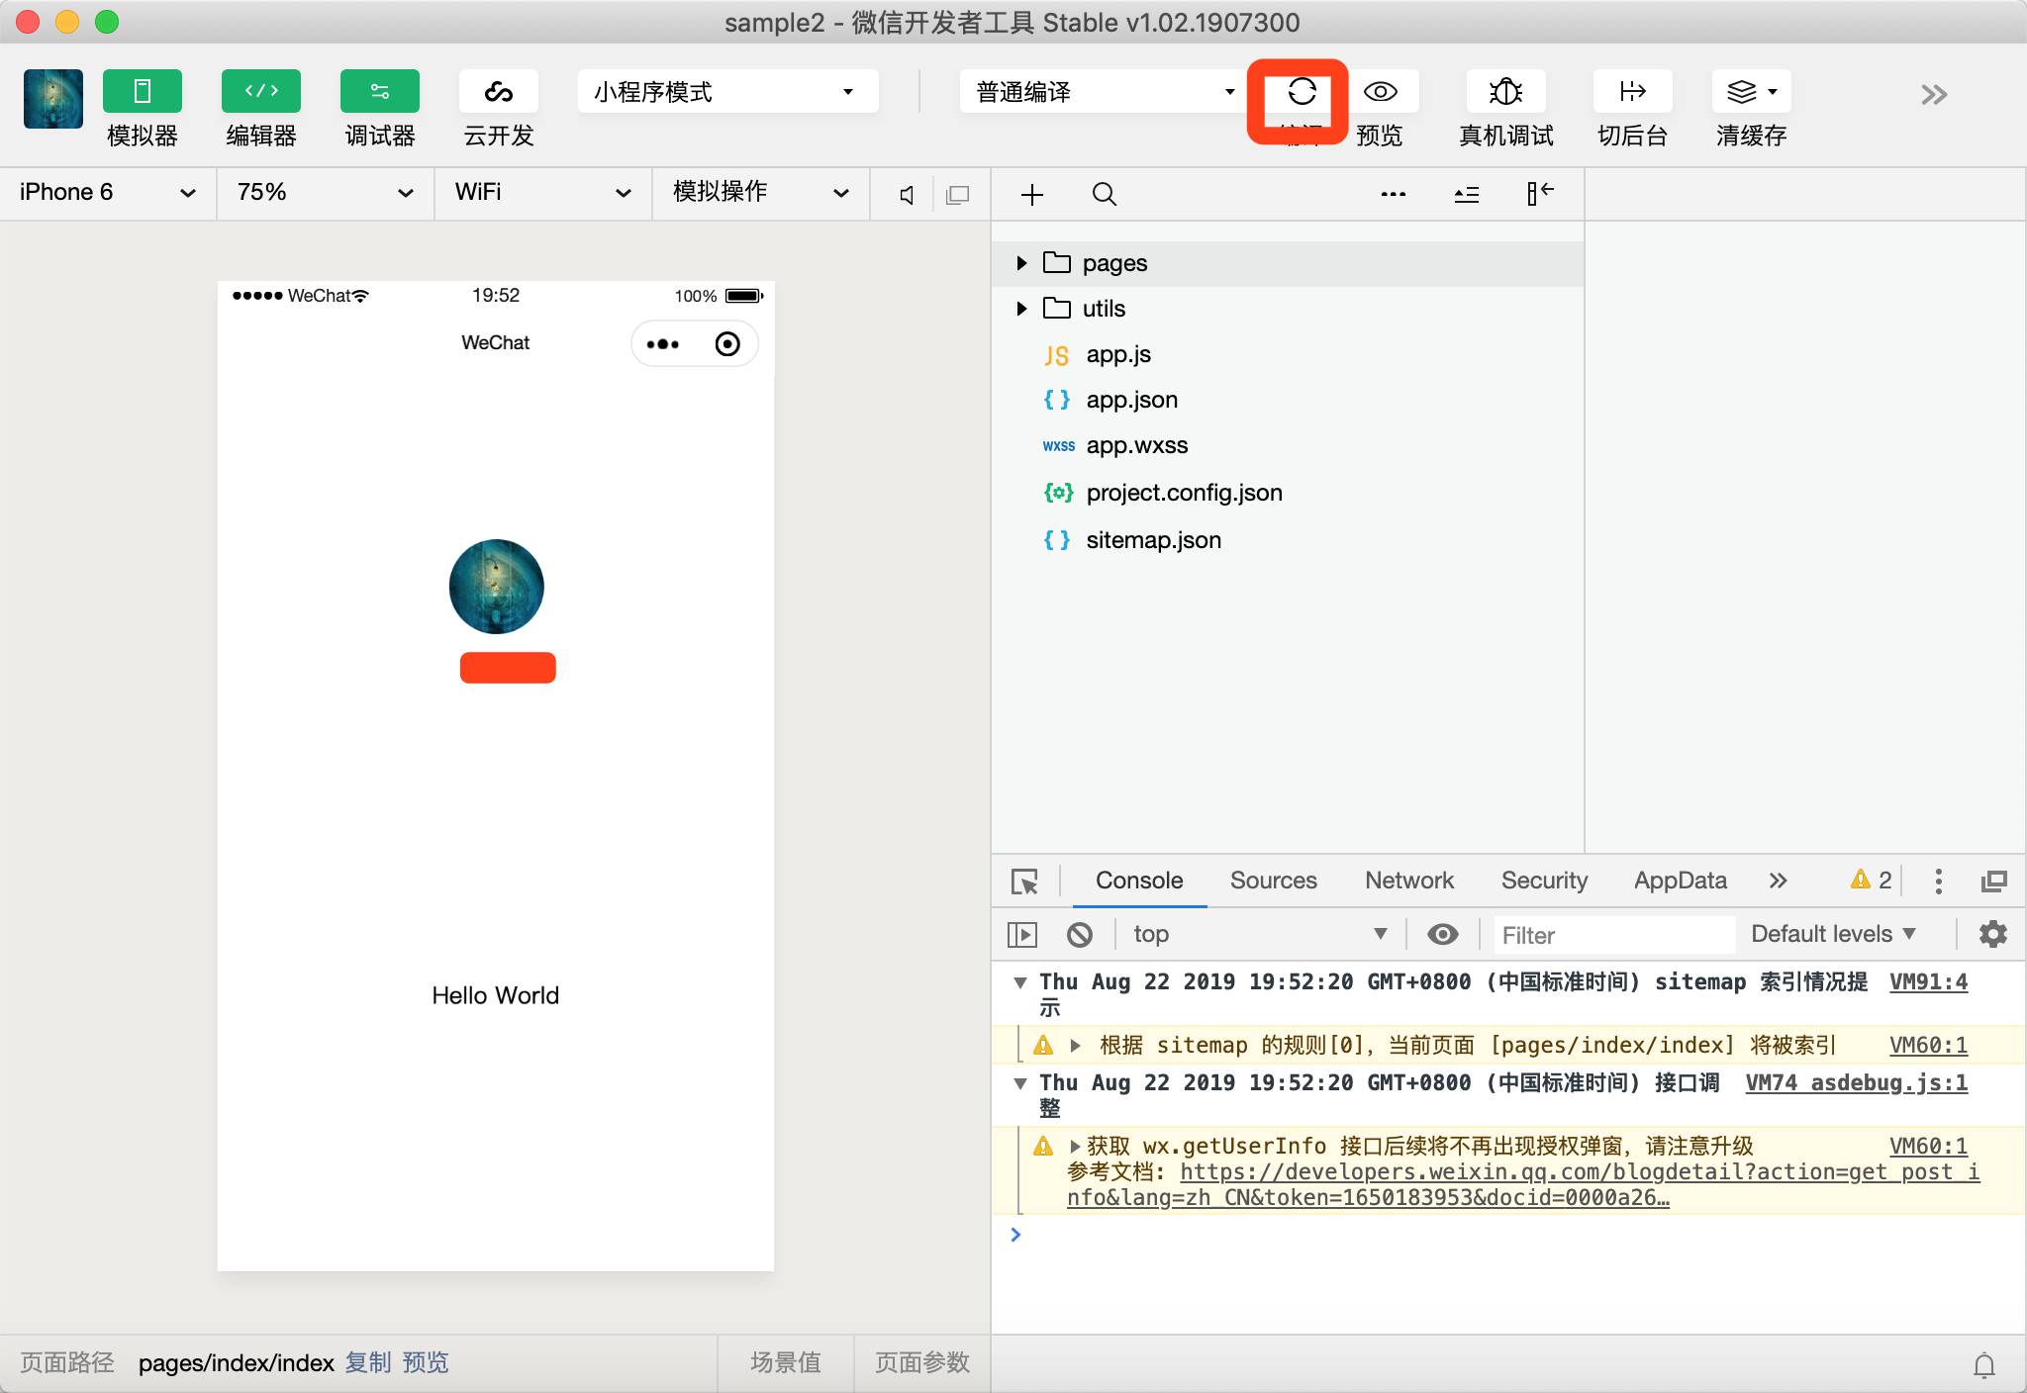
Task: Activate the element inspector icon in devtools
Action: [x=1024, y=882]
